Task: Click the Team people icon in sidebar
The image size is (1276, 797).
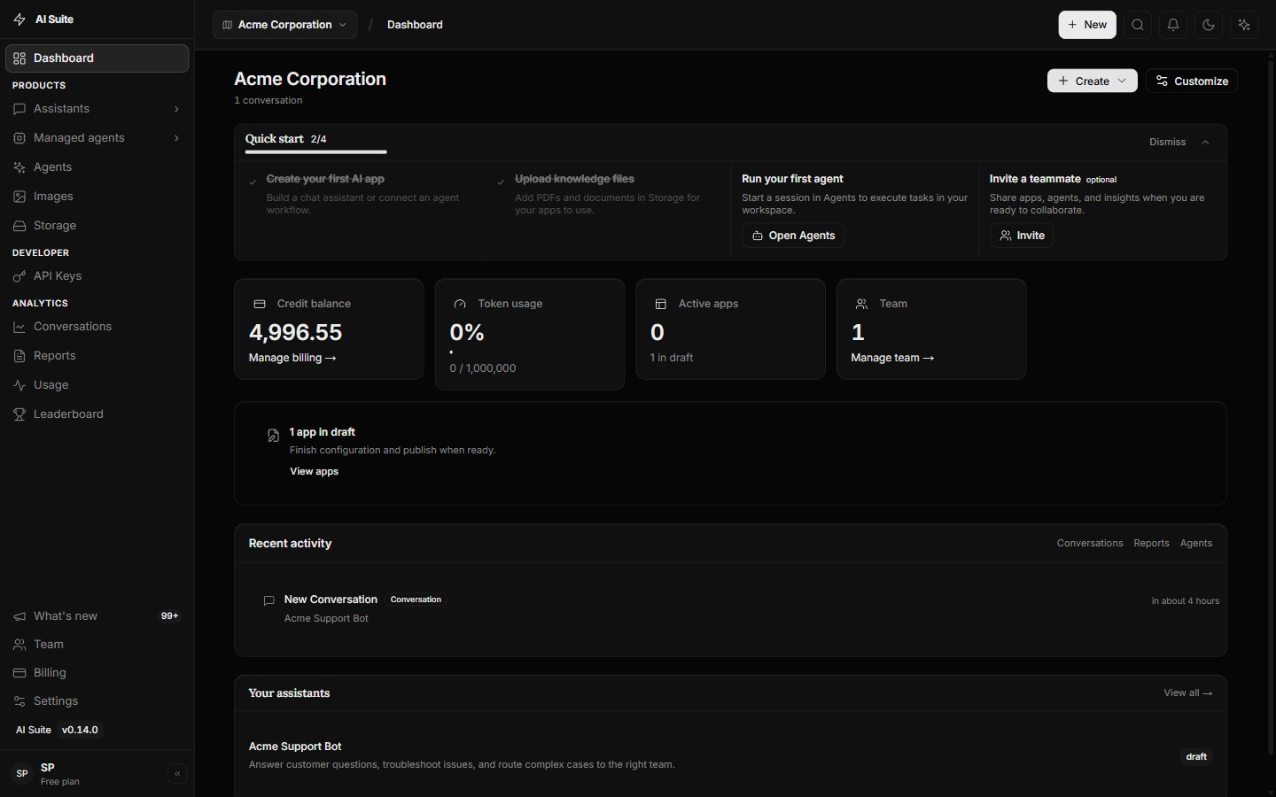Action: point(19,645)
